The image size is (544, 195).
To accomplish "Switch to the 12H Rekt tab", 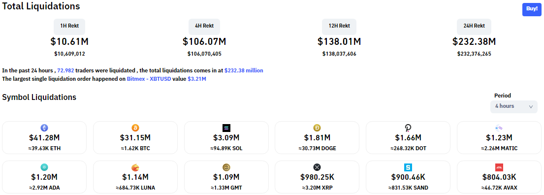I will 339,26.
